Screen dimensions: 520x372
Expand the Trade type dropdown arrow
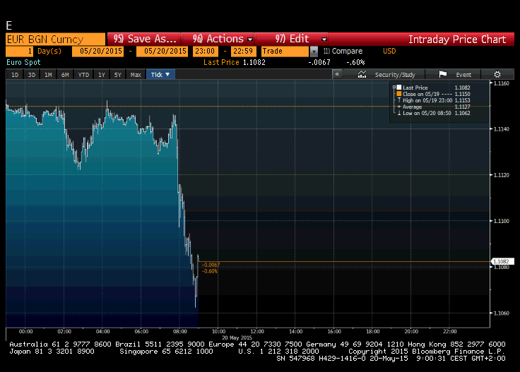click(x=314, y=52)
